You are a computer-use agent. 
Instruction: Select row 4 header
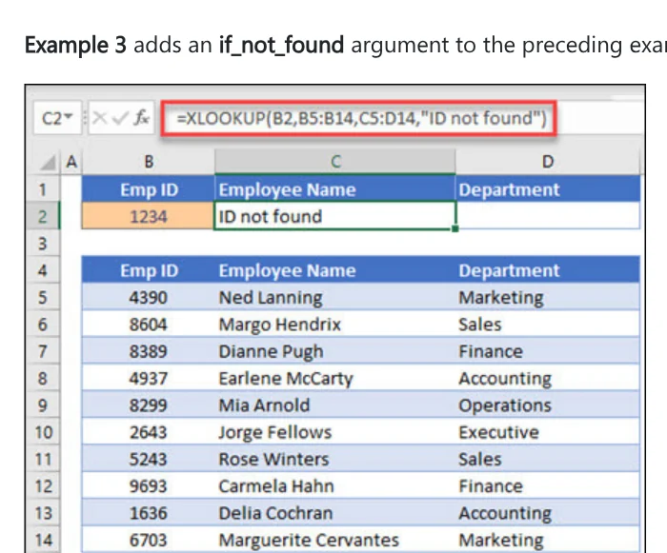click(43, 270)
